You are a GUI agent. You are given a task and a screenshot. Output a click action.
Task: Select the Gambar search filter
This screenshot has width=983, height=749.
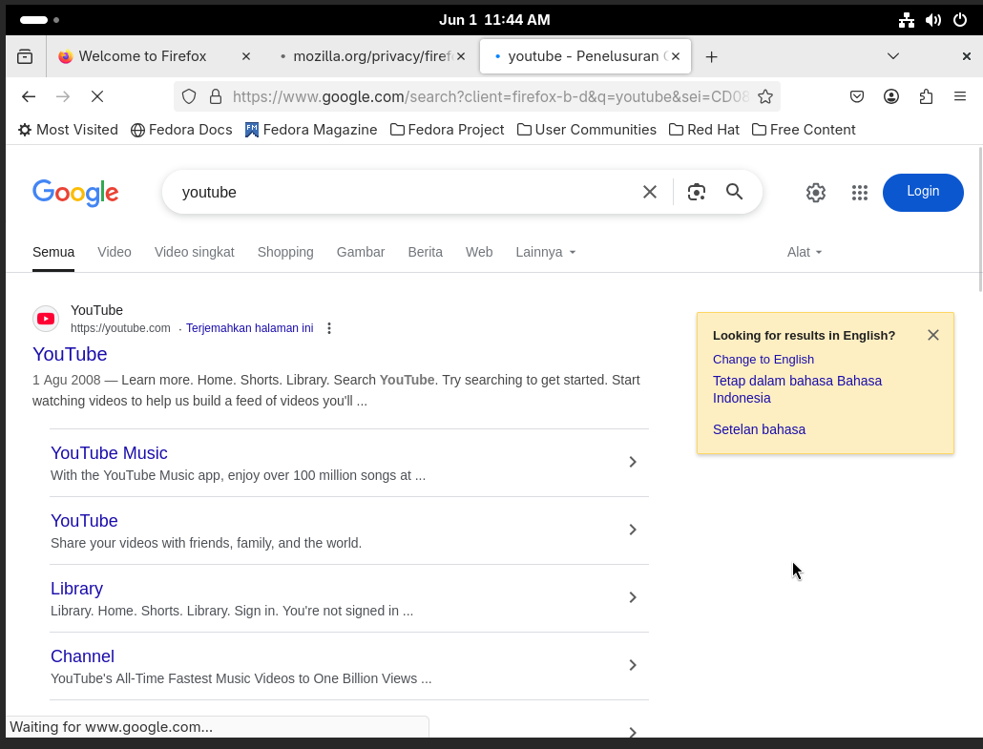click(x=361, y=252)
